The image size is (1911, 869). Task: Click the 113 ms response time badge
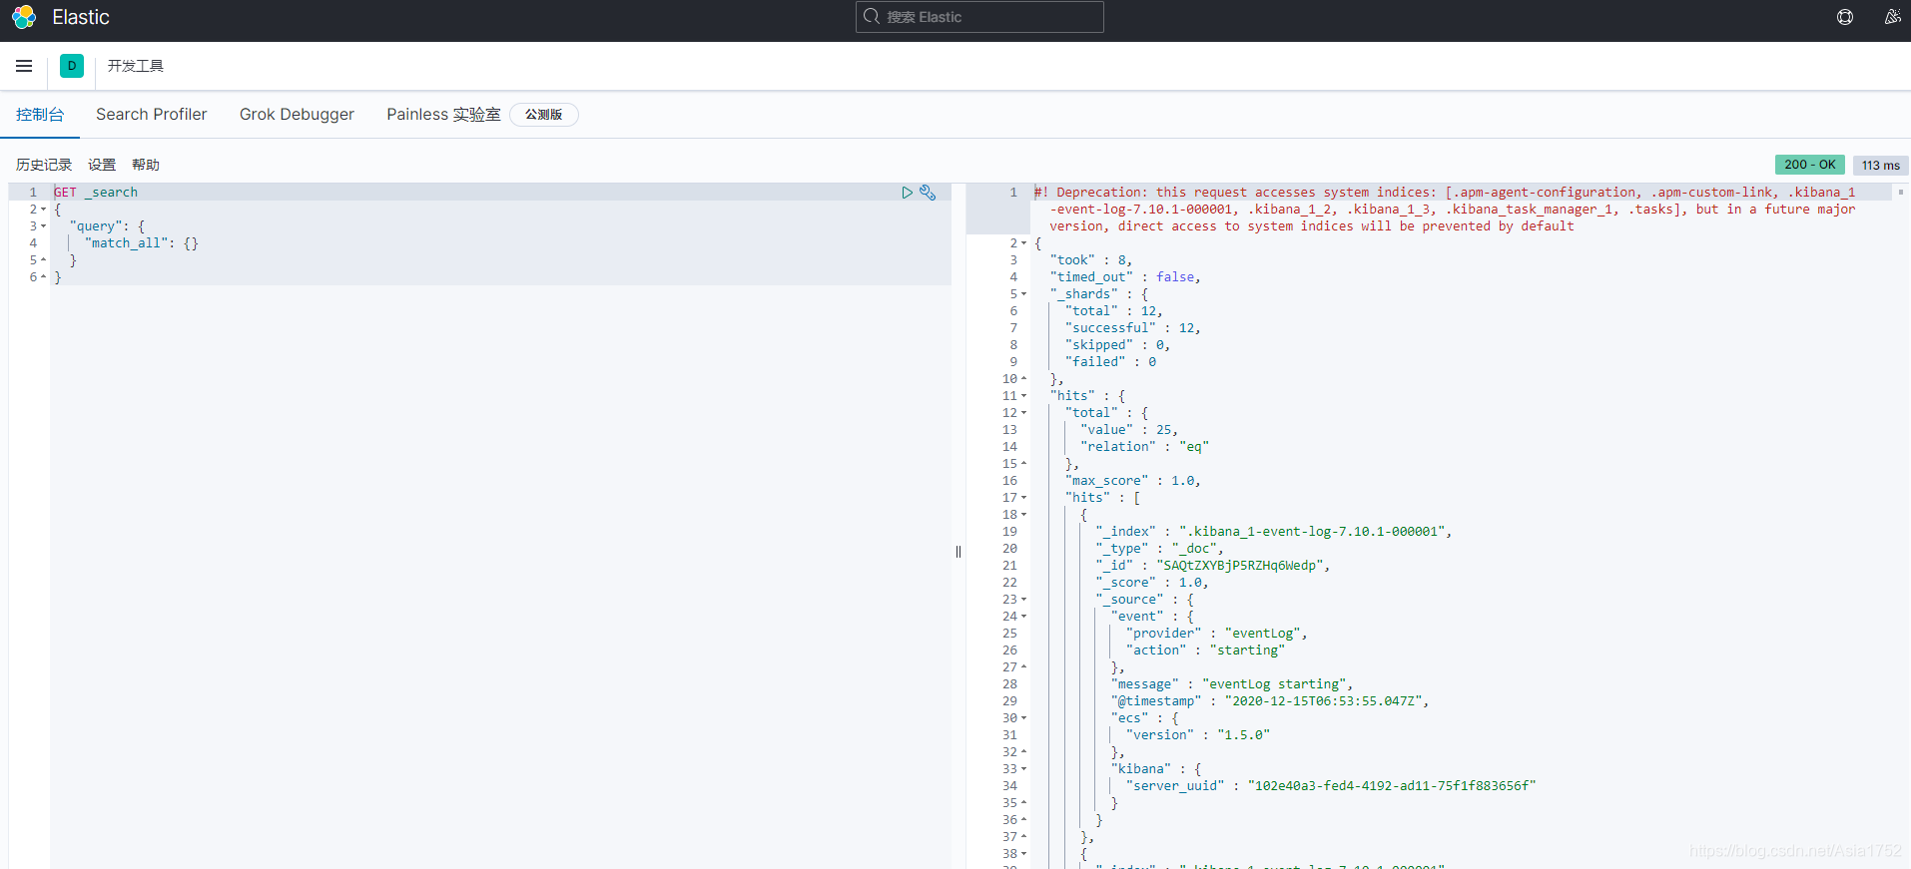1881,166
